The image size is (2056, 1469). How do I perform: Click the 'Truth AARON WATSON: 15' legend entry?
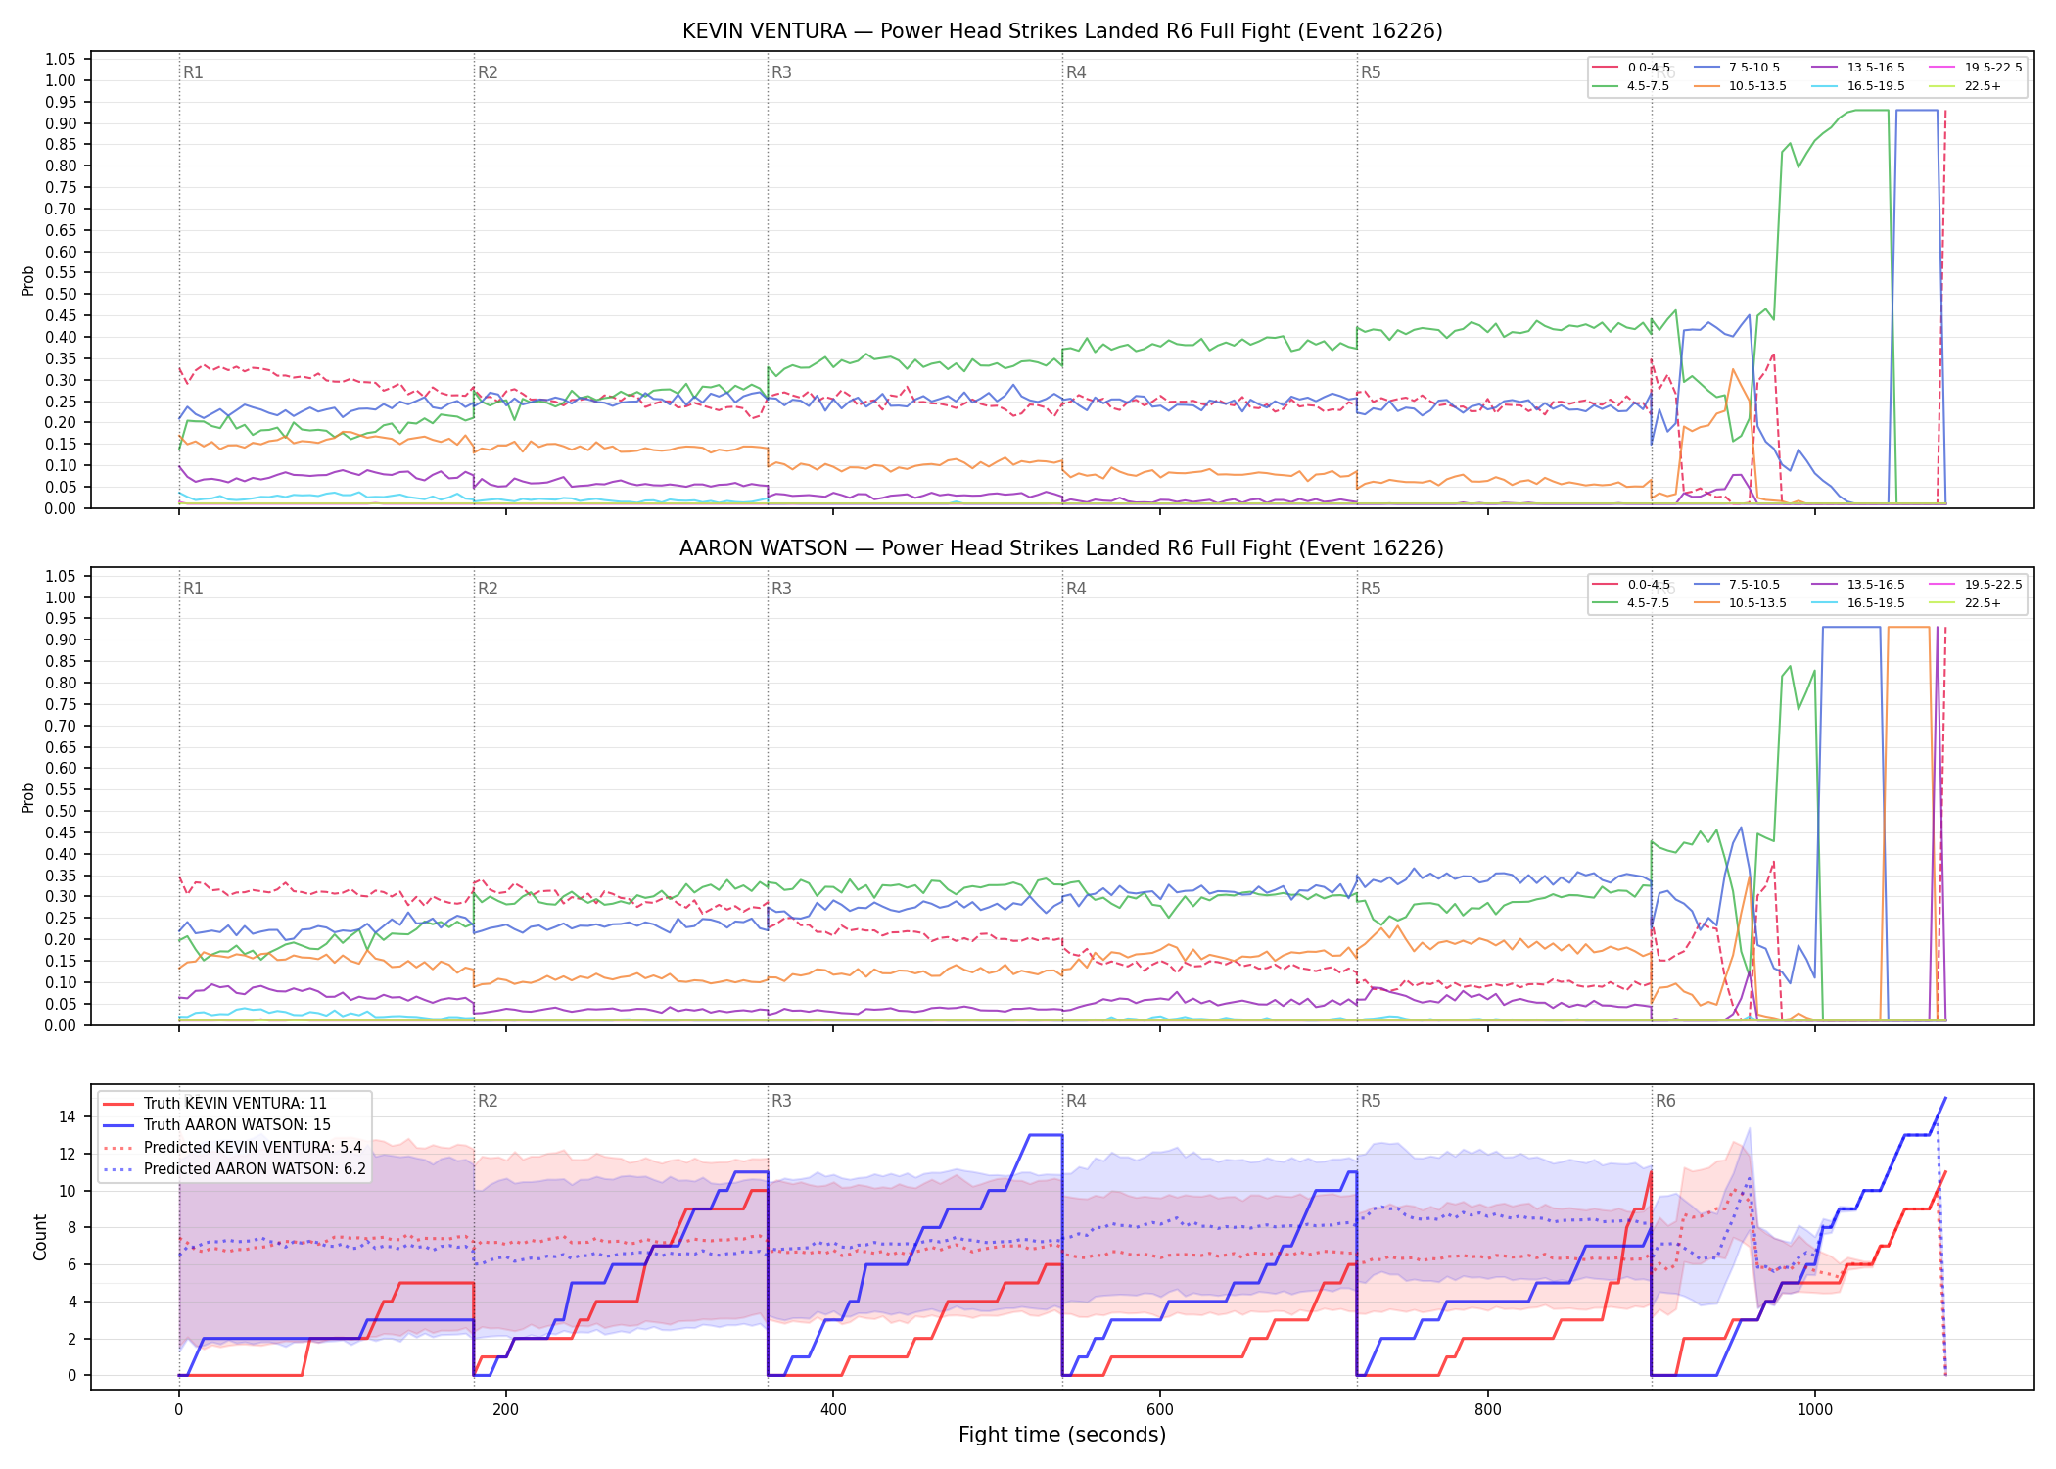point(217,1125)
